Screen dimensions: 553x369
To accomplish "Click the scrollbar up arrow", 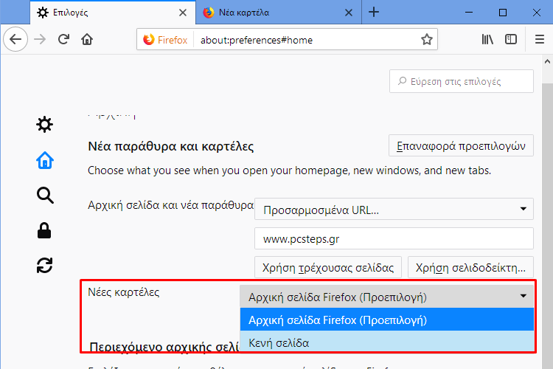I will click(547, 61).
